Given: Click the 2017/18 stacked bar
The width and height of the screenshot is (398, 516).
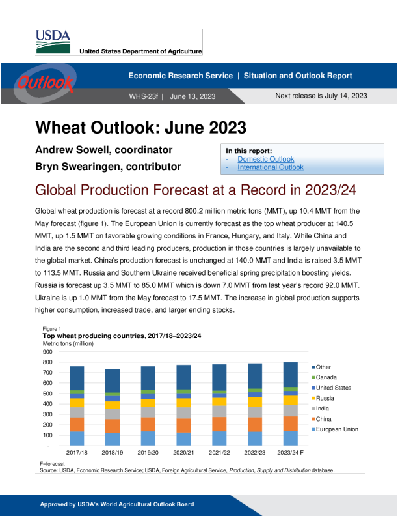Looking at the screenshot, I should point(77,405).
